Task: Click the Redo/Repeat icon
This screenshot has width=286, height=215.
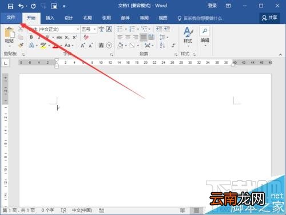Action: pyautogui.click(x=33, y=6)
